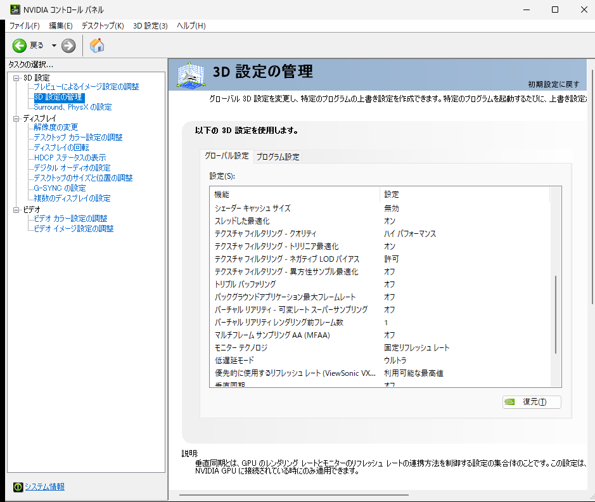595x502 pixels.
Task: Collapse the 3D 設定 tree node
Action: (16, 77)
